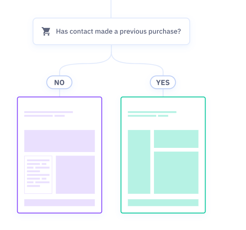Select the purple square image block

[x=75, y=175]
